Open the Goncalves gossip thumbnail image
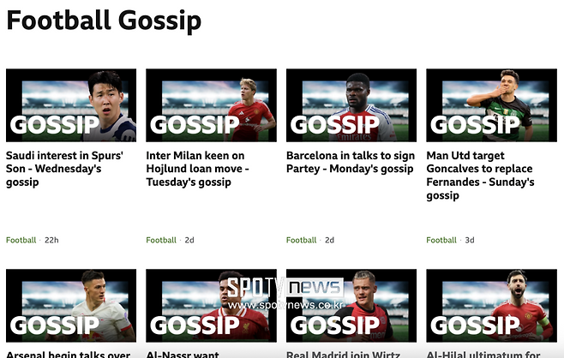 [x=491, y=105]
